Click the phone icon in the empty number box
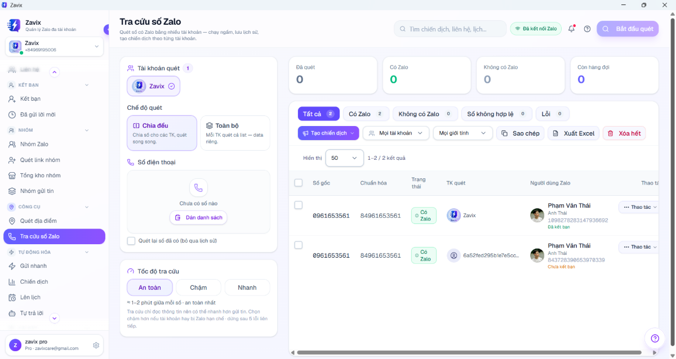The width and height of the screenshot is (676, 359). [x=198, y=187]
